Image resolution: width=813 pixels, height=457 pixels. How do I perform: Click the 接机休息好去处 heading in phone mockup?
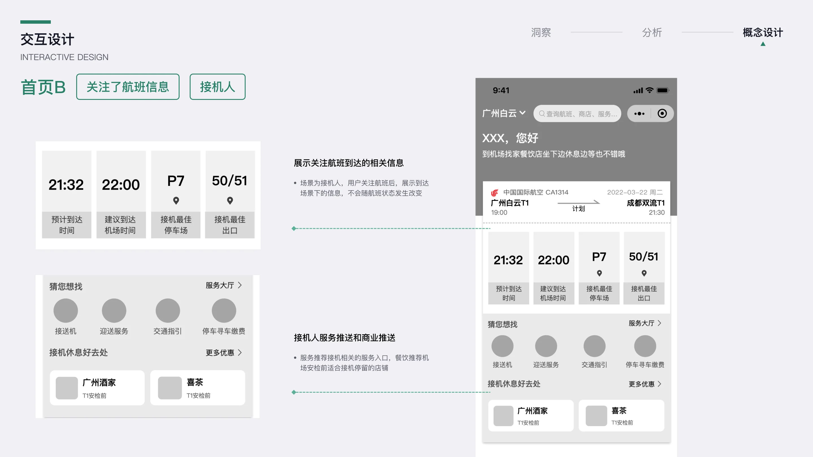[x=514, y=384]
